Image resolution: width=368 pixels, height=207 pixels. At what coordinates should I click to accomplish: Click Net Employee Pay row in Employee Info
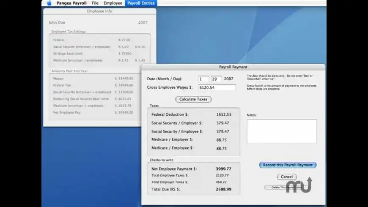[93, 112]
